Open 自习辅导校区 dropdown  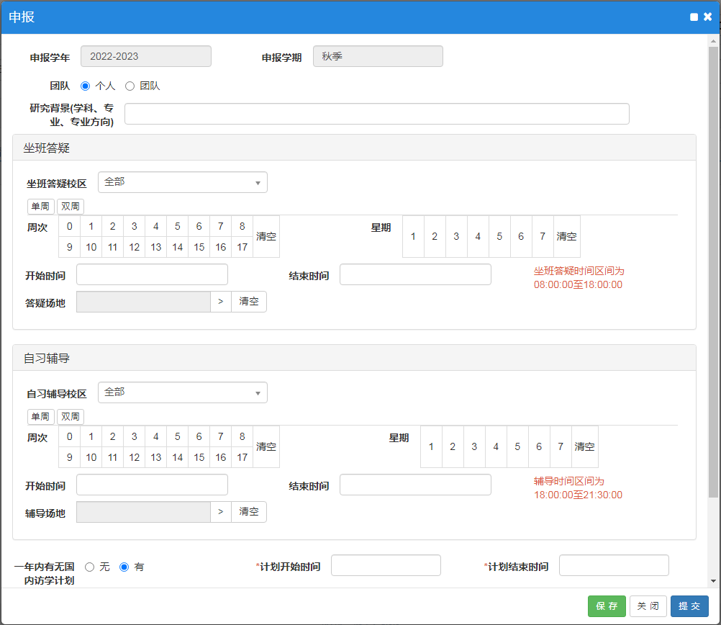pyautogui.click(x=182, y=392)
